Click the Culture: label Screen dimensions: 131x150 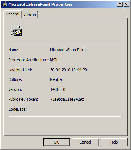click(x=15, y=79)
